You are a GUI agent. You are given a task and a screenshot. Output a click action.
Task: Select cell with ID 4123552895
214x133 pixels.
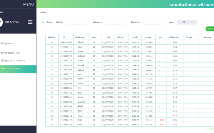tap(66, 69)
